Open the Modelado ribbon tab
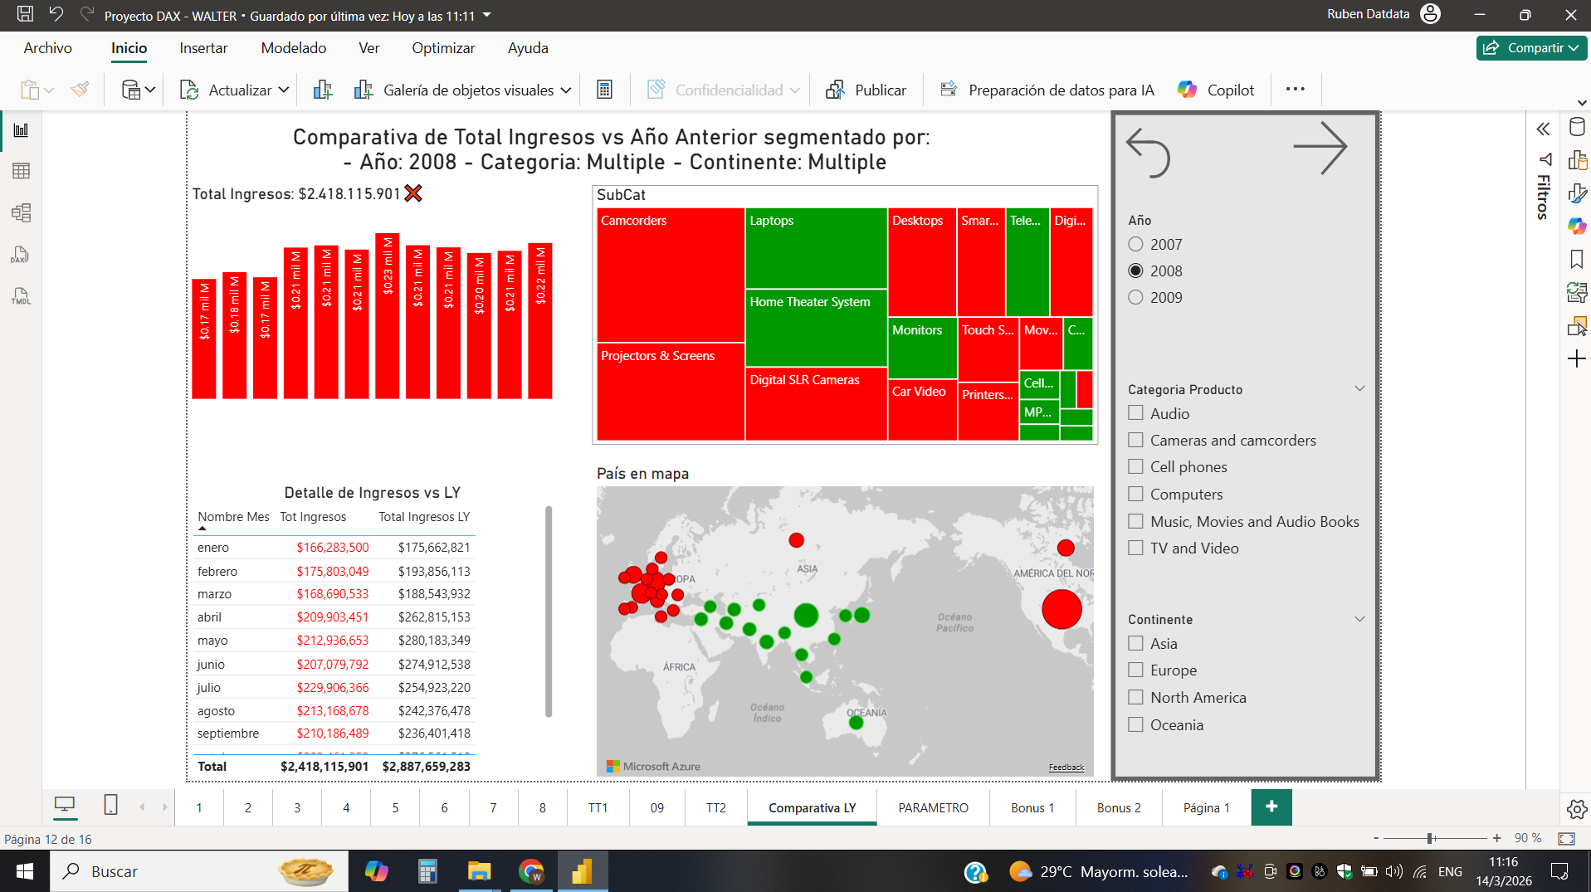This screenshot has height=892, width=1591. pyautogui.click(x=293, y=48)
